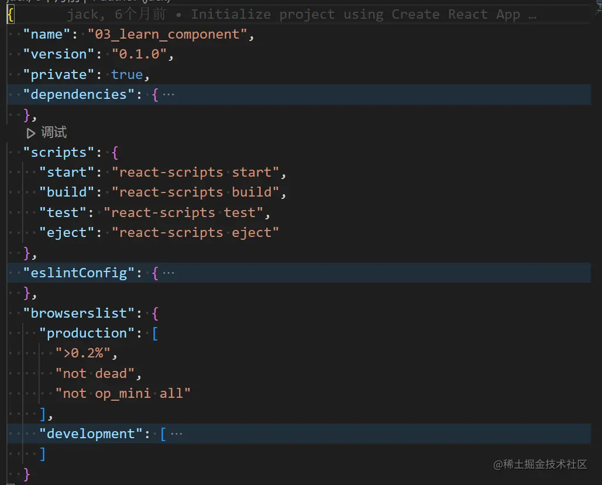
Task: Expand the folded development array ellipsis
Action: (177, 434)
